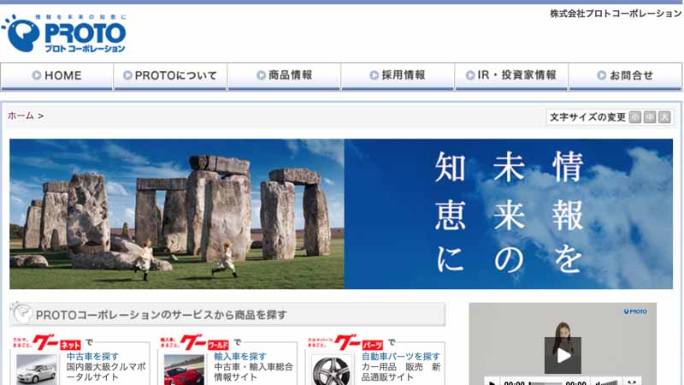Click the ホーム breadcrumb link
The width and height of the screenshot is (684, 385).
(x=21, y=115)
